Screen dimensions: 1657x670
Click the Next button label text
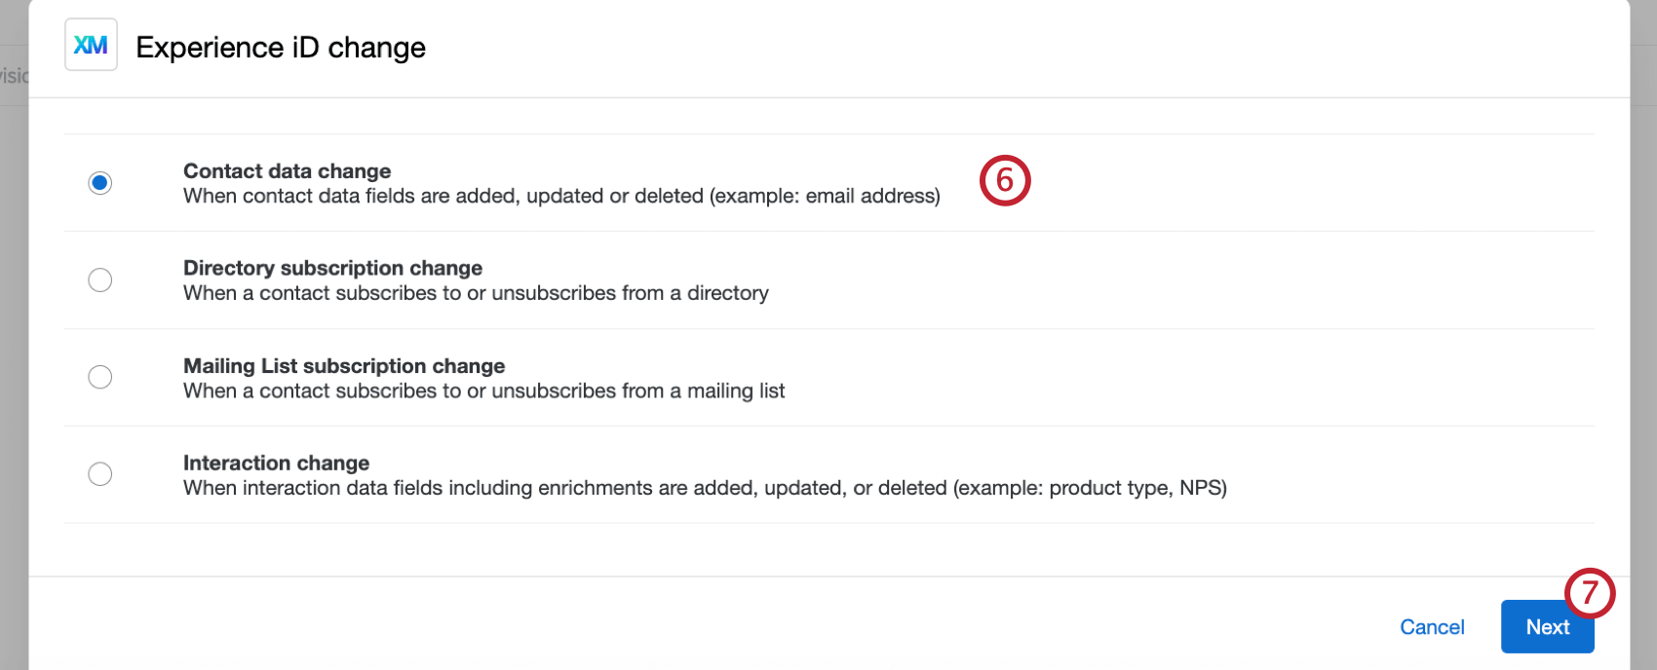[1548, 627]
